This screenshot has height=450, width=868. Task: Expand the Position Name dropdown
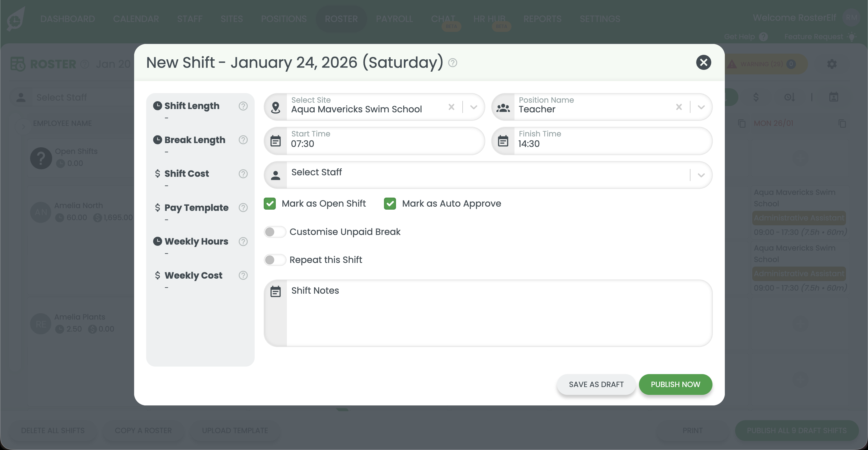(x=702, y=107)
